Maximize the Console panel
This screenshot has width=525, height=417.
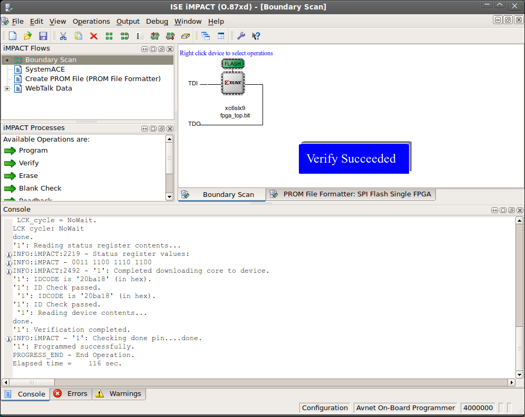[503, 210]
